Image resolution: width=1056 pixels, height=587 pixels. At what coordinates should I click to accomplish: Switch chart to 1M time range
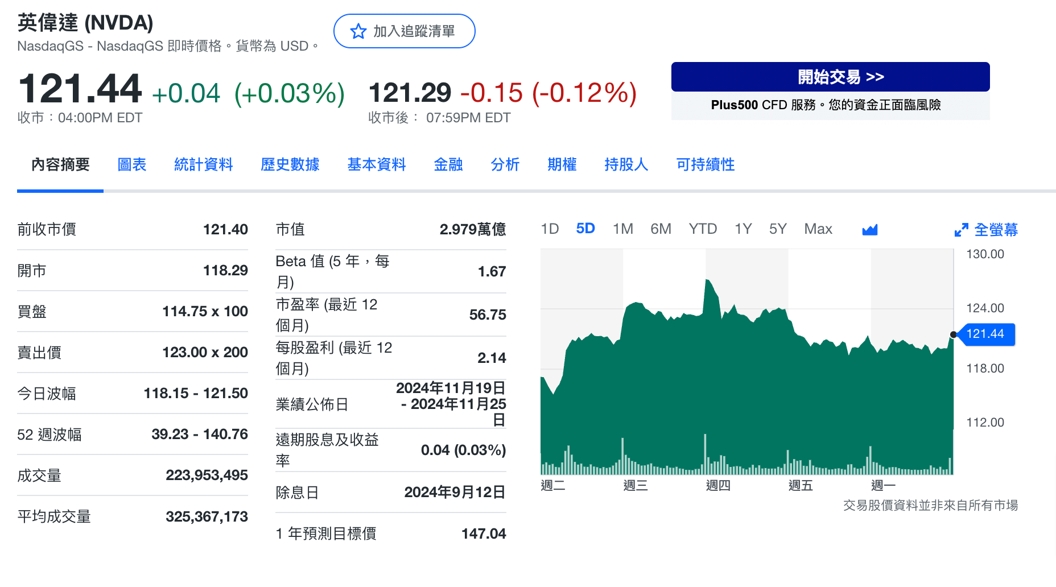pyautogui.click(x=623, y=229)
